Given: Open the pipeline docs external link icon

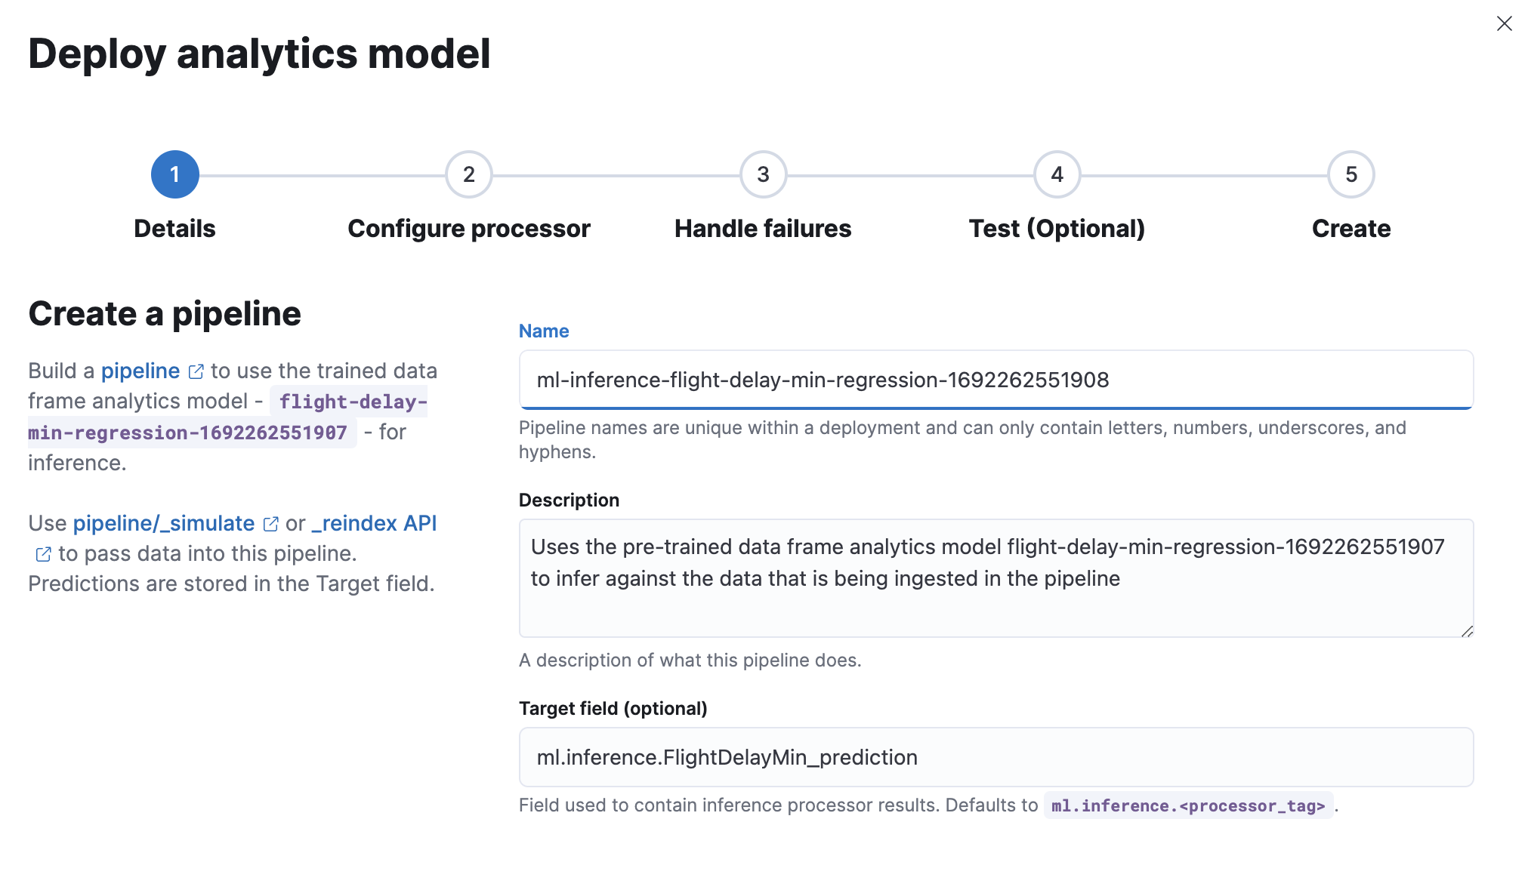Looking at the screenshot, I should pyautogui.click(x=196, y=371).
